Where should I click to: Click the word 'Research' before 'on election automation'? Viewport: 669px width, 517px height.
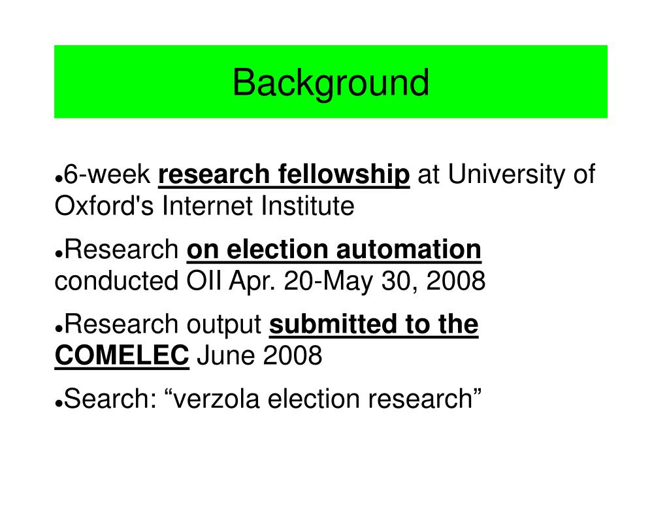pyautogui.click(x=121, y=249)
